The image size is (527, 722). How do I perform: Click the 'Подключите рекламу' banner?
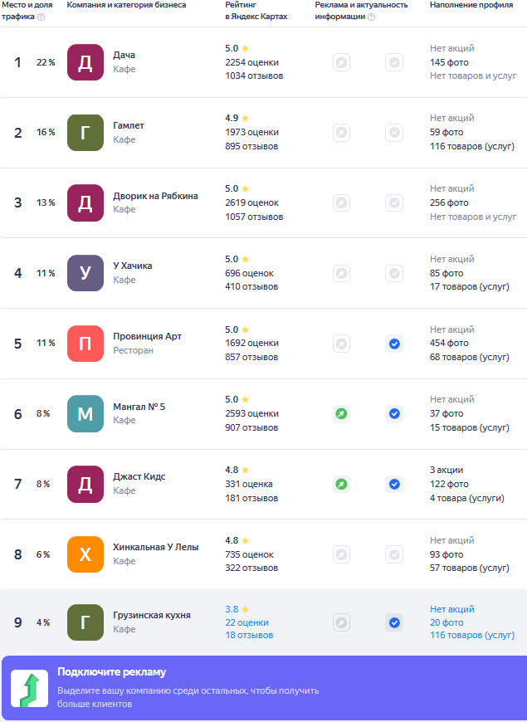264,688
